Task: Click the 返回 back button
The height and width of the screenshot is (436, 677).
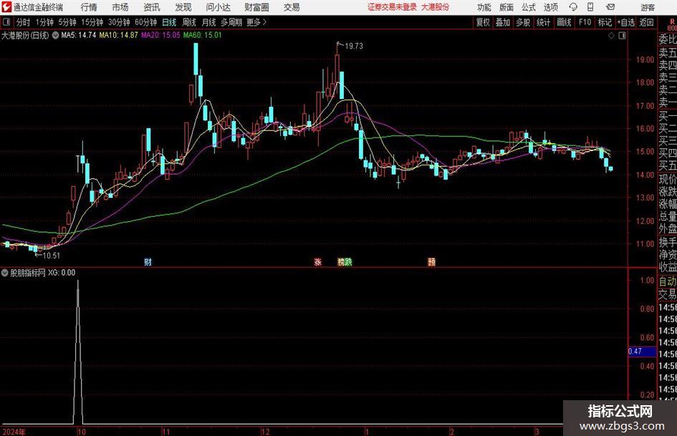Action: tap(646, 22)
